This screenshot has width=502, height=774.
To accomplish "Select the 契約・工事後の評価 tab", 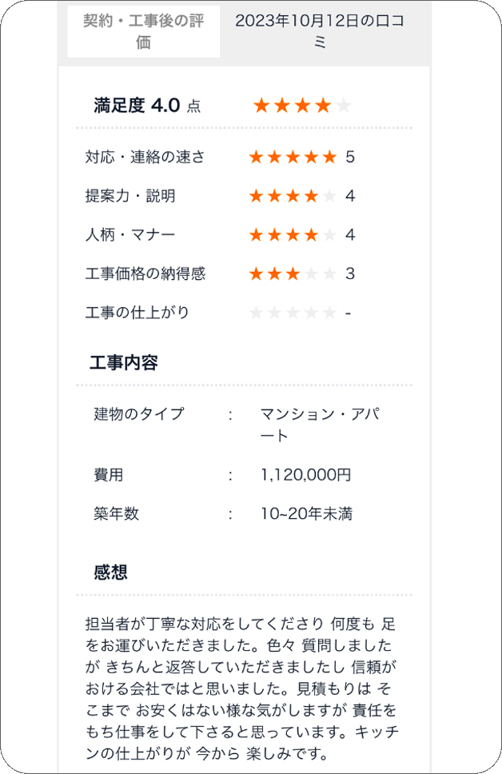I will (144, 32).
